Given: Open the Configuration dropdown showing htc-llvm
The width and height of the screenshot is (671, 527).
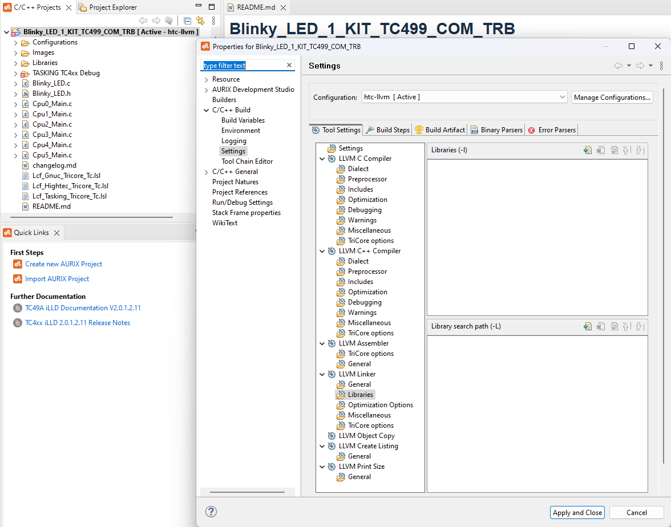Looking at the screenshot, I should 563,97.
